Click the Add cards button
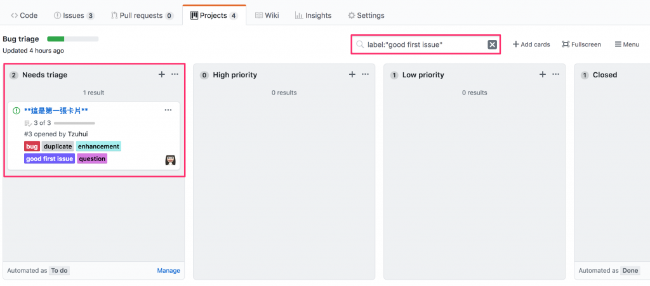 [x=531, y=44]
